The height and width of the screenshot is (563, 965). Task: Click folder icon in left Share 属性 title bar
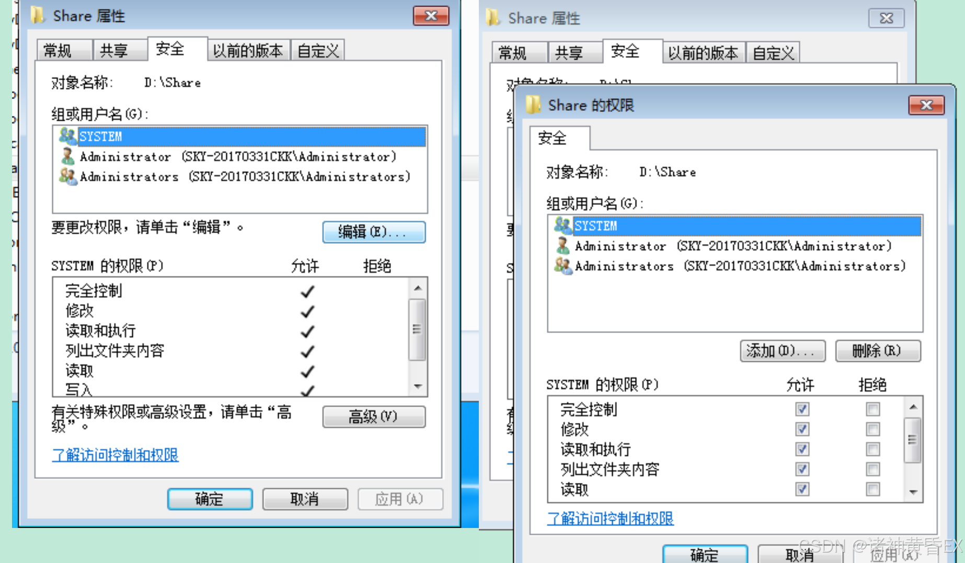38,15
